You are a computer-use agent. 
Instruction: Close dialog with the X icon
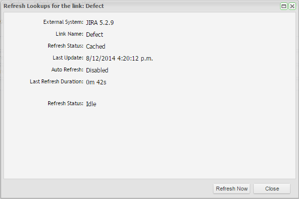(292, 7)
